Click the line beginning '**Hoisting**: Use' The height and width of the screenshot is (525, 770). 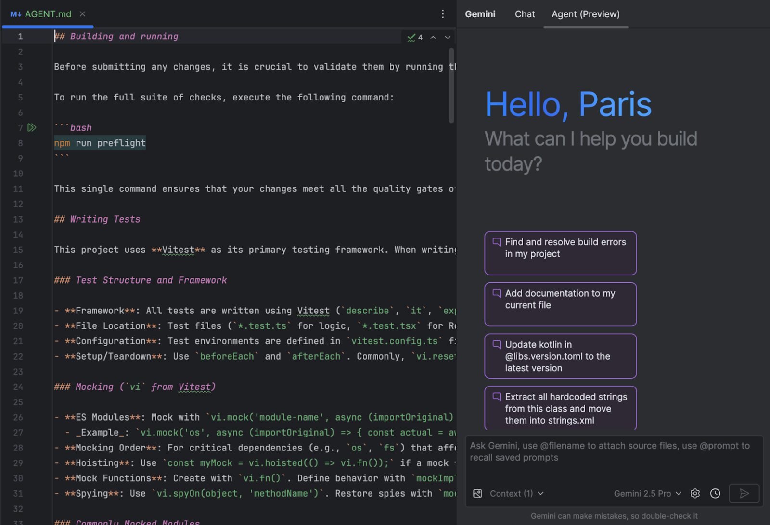[x=255, y=463]
